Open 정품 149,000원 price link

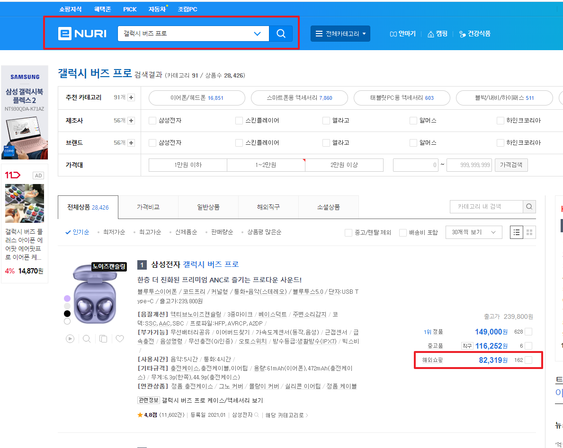(x=491, y=332)
